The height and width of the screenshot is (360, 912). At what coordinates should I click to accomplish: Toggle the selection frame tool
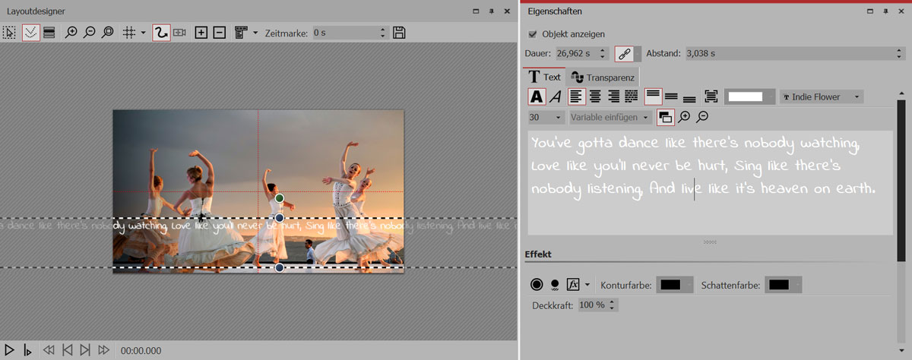coord(9,33)
